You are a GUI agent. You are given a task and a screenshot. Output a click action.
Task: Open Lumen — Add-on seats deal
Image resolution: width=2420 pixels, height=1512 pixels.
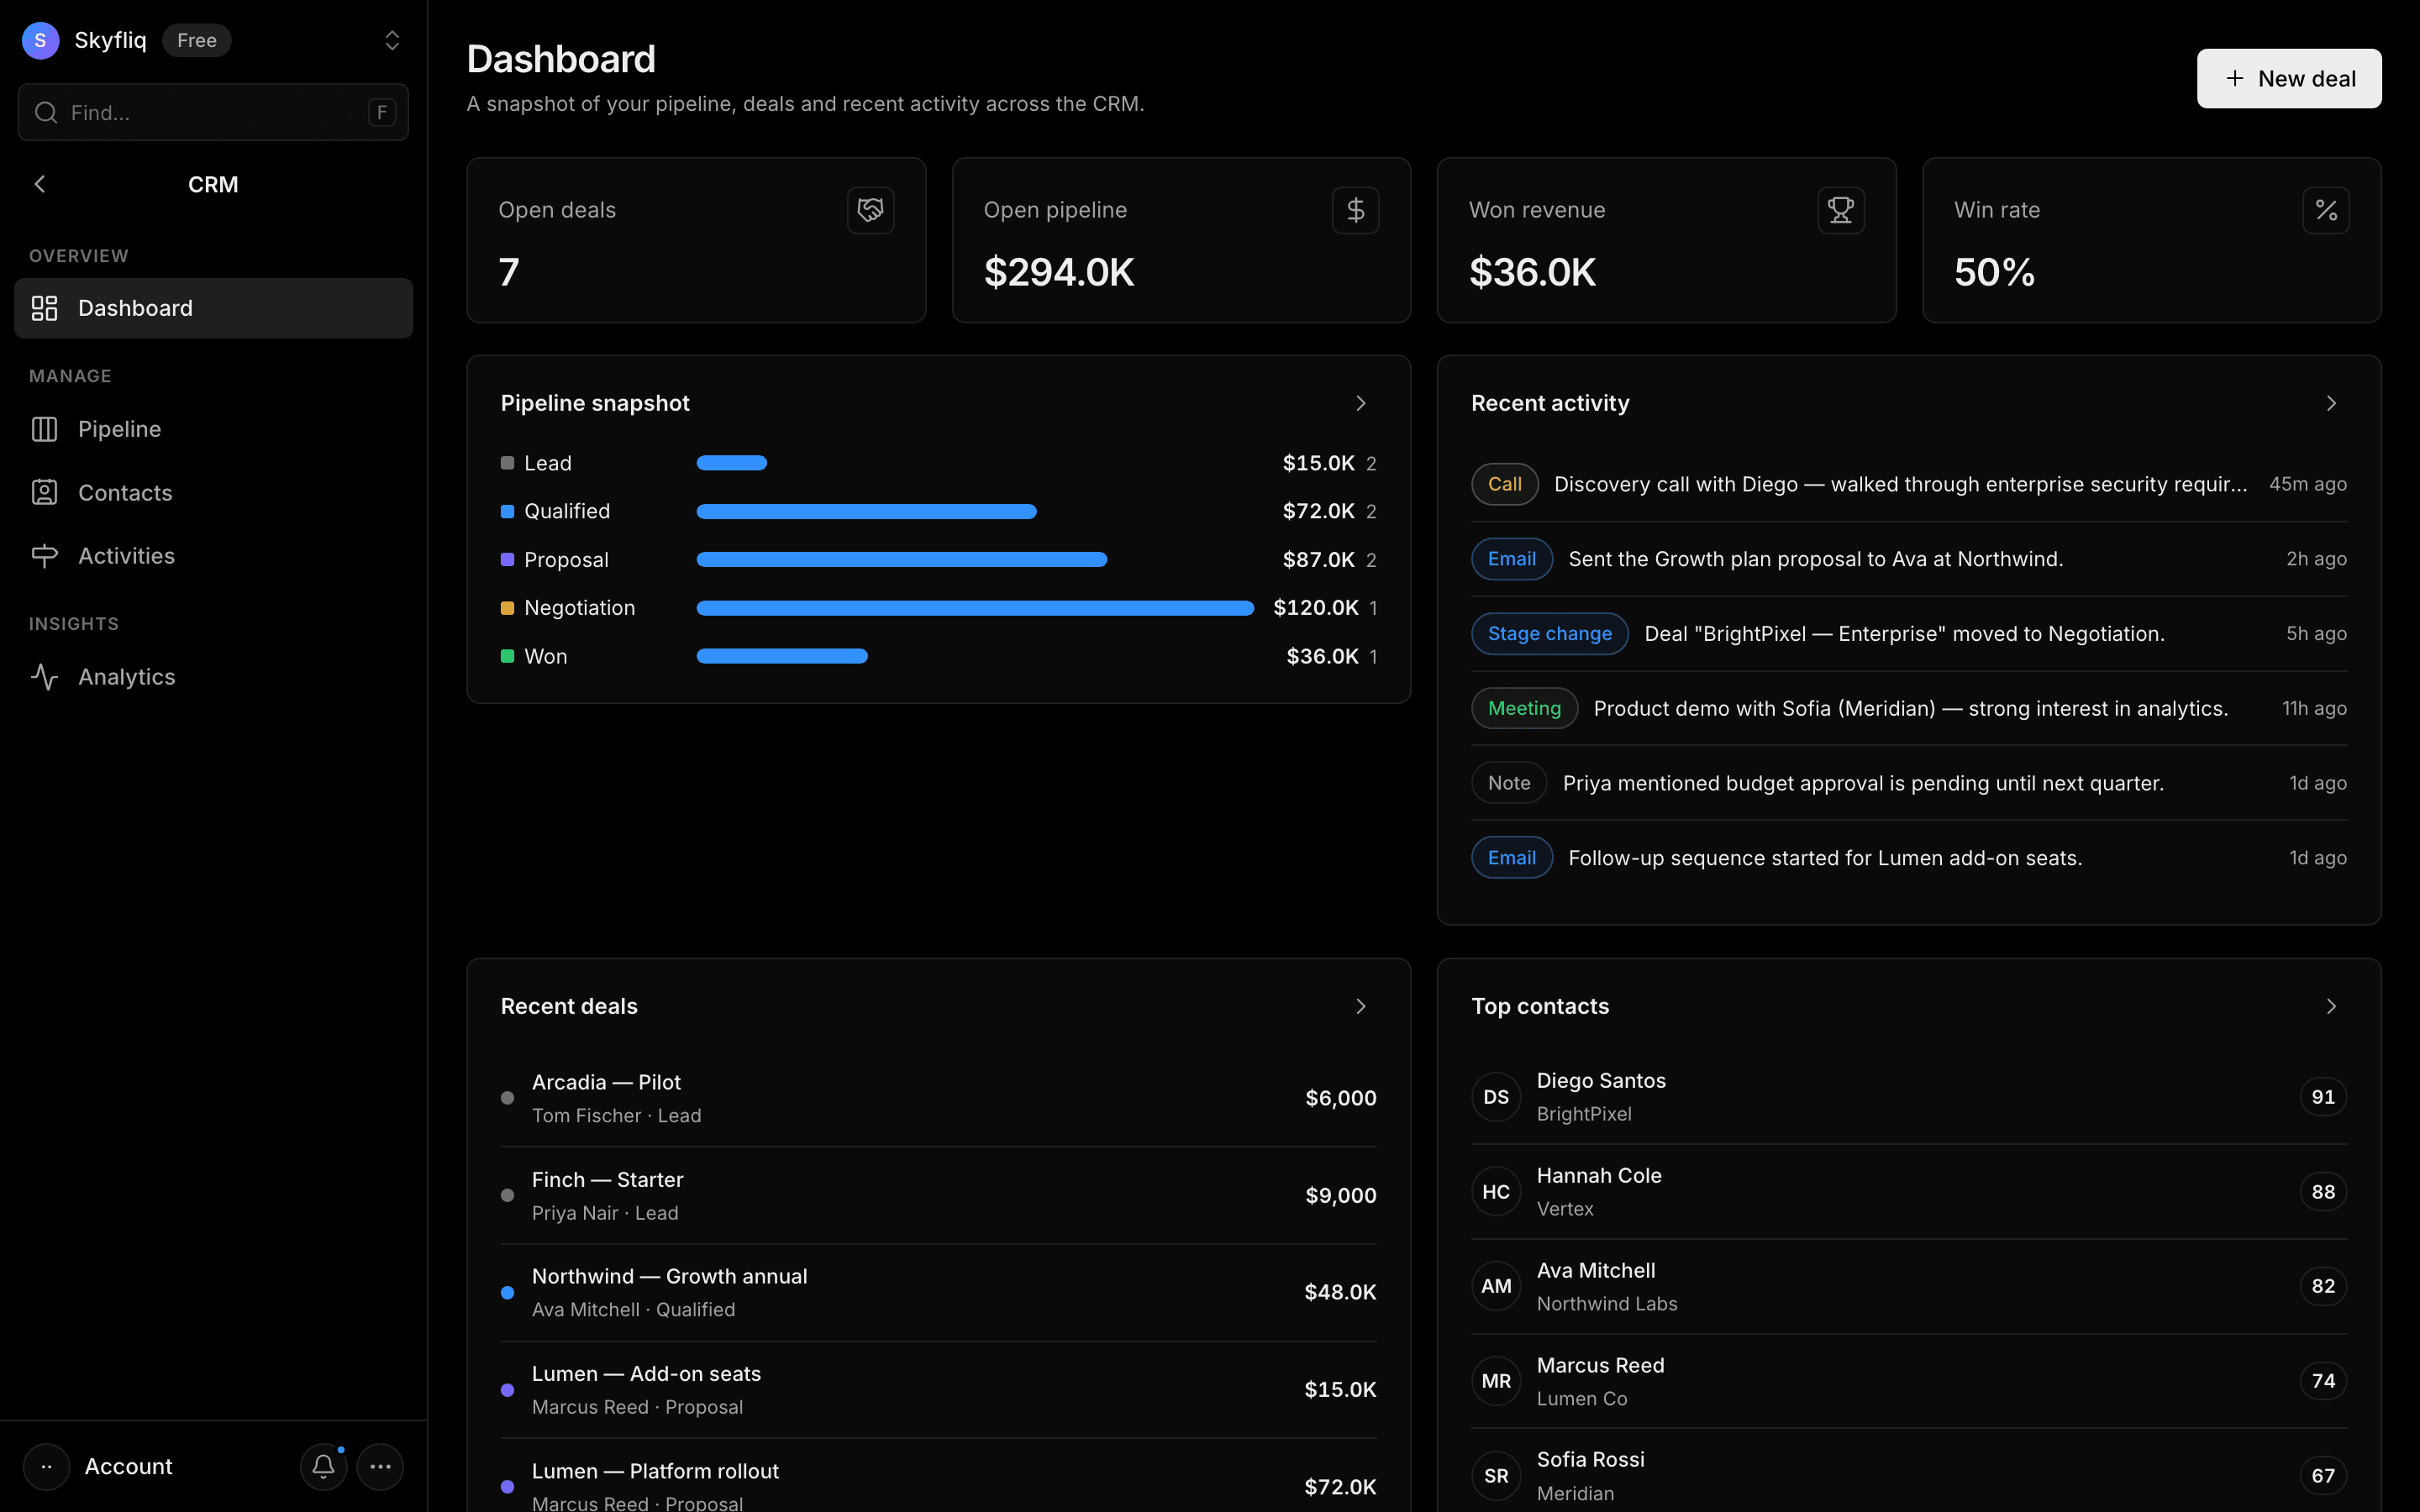(x=938, y=1390)
